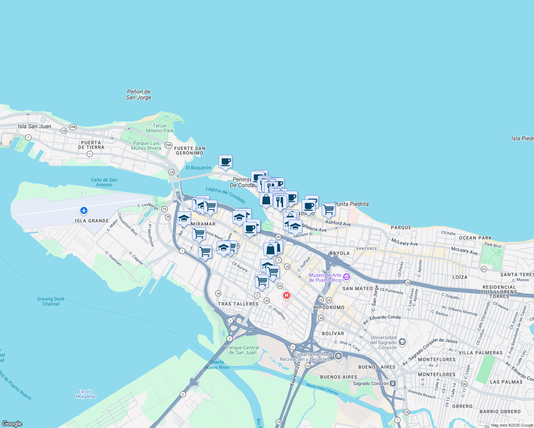534x428 pixels.
Task: Click the Graving Dock Channel label
Action: tap(51, 301)
